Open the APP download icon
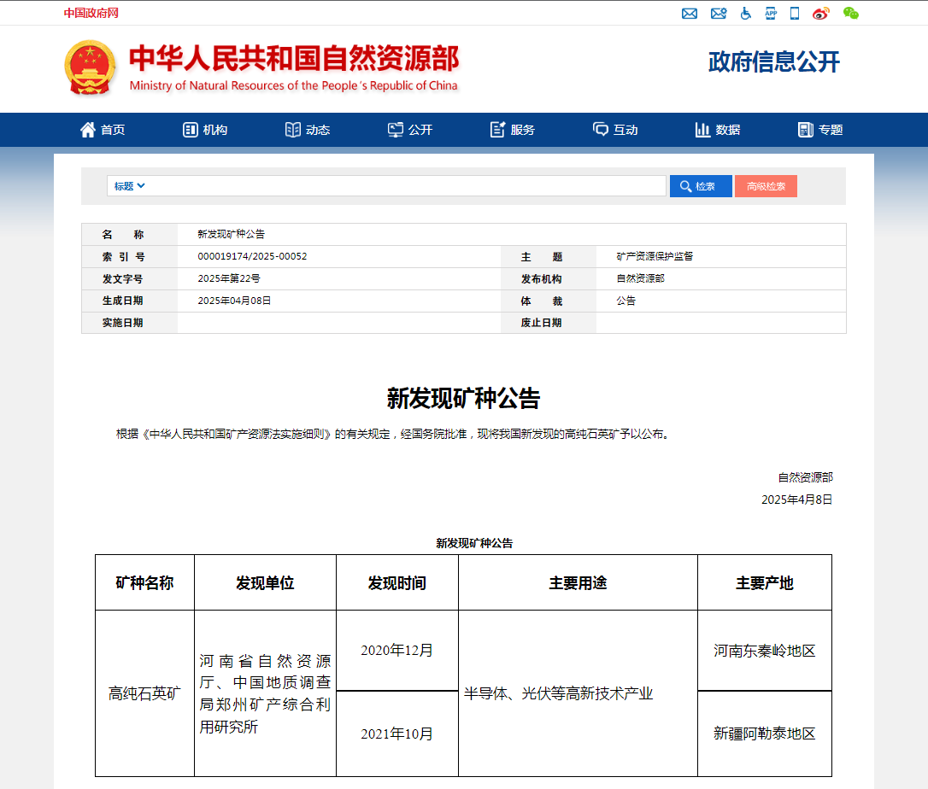928x789 pixels. (x=771, y=13)
